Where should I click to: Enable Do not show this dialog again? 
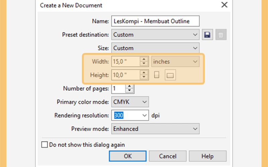(45, 145)
